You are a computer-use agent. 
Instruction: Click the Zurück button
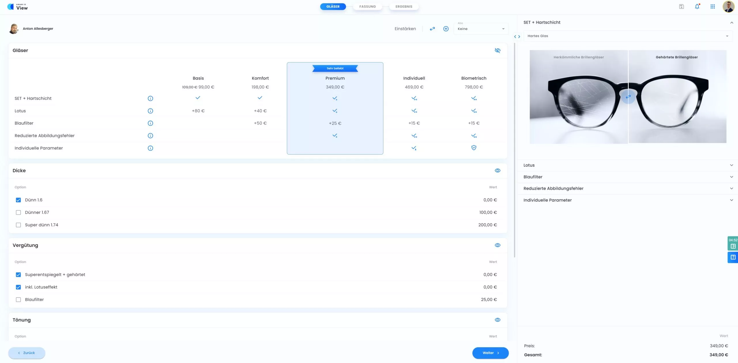(27, 353)
